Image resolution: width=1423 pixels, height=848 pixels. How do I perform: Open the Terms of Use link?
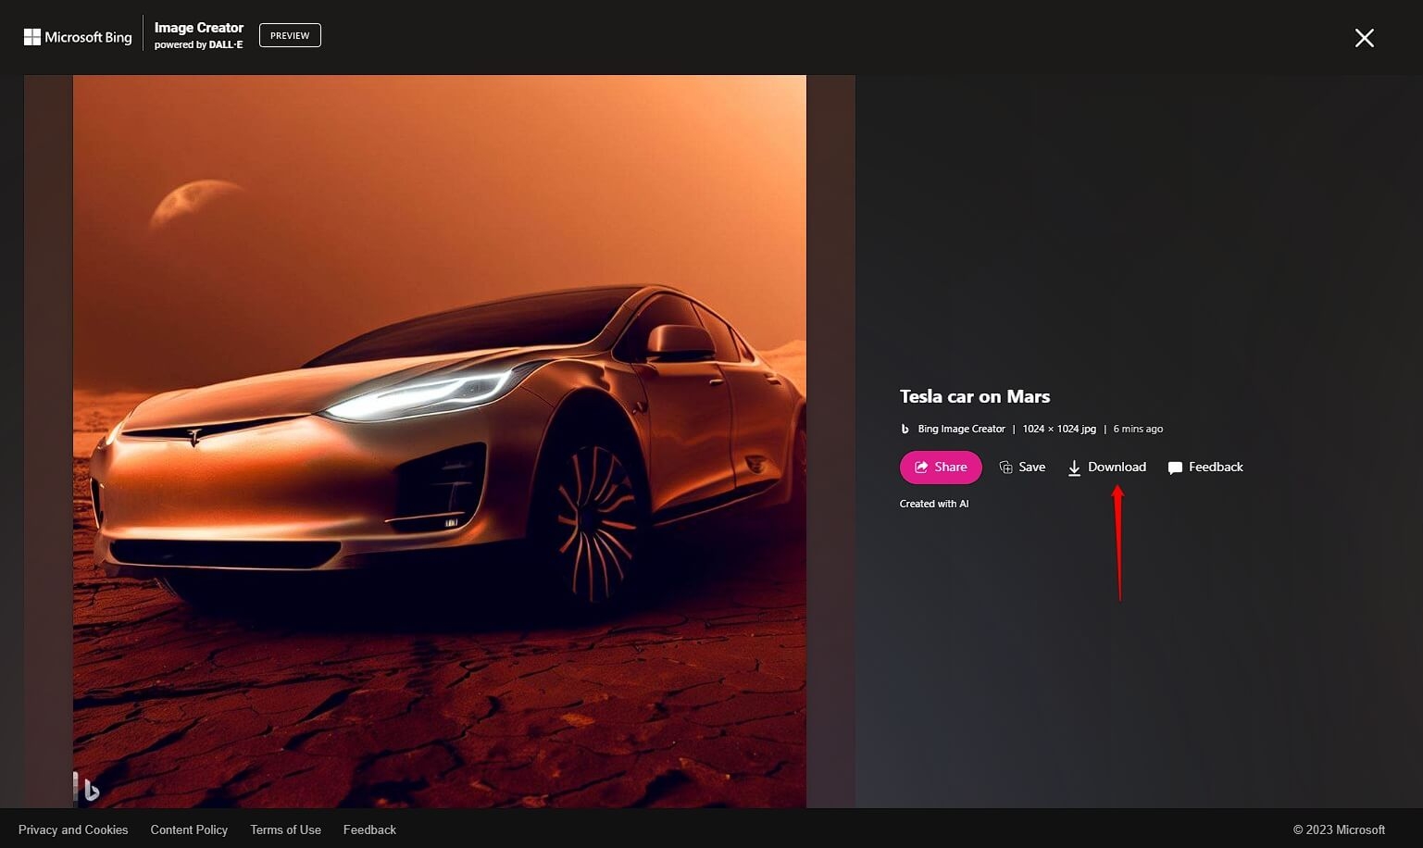click(x=285, y=829)
